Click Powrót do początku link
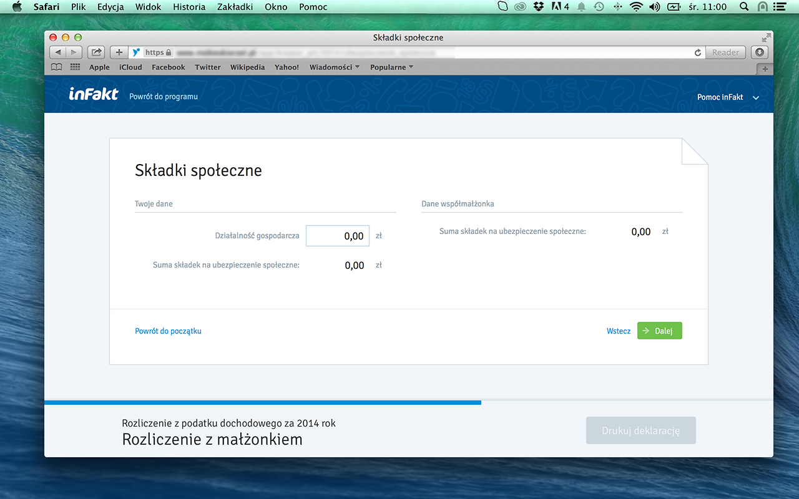 pyautogui.click(x=168, y=331)
